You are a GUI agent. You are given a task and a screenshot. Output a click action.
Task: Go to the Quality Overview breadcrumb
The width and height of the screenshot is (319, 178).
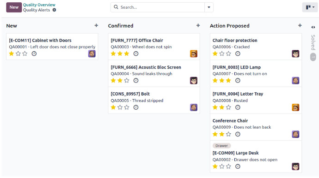coord(39,5)
